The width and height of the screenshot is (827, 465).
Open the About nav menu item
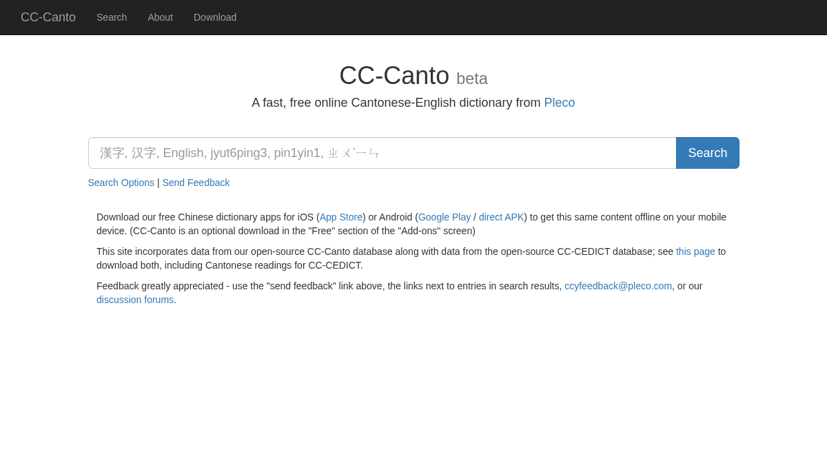click(160, 17)
